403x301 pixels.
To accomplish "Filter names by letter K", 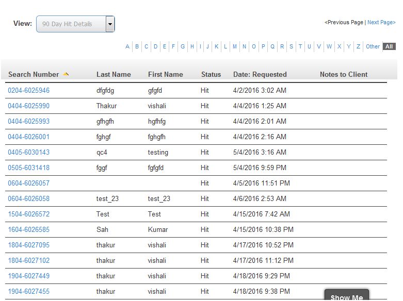I will click(217, 46).
